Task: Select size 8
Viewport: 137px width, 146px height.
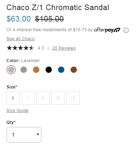Action: click(x=43, y=98)
